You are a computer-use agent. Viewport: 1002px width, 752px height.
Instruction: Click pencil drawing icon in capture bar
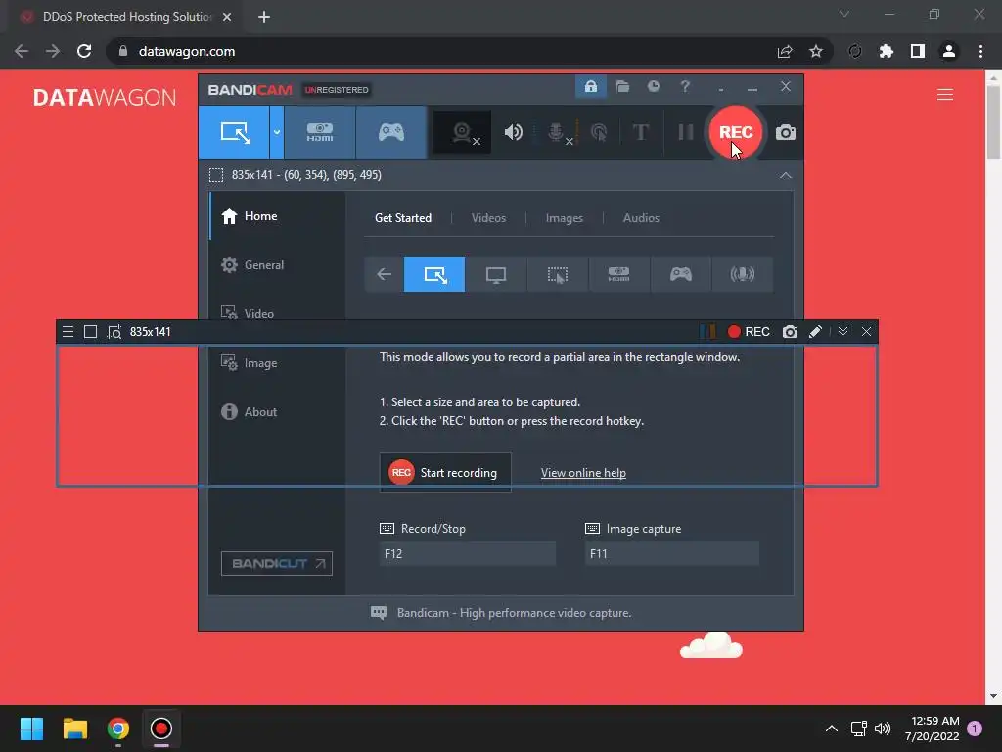click(x=815, y=331)
